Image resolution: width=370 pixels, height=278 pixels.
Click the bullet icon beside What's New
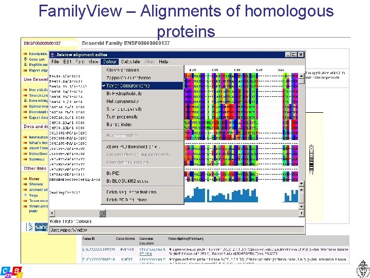click(26, 143)
